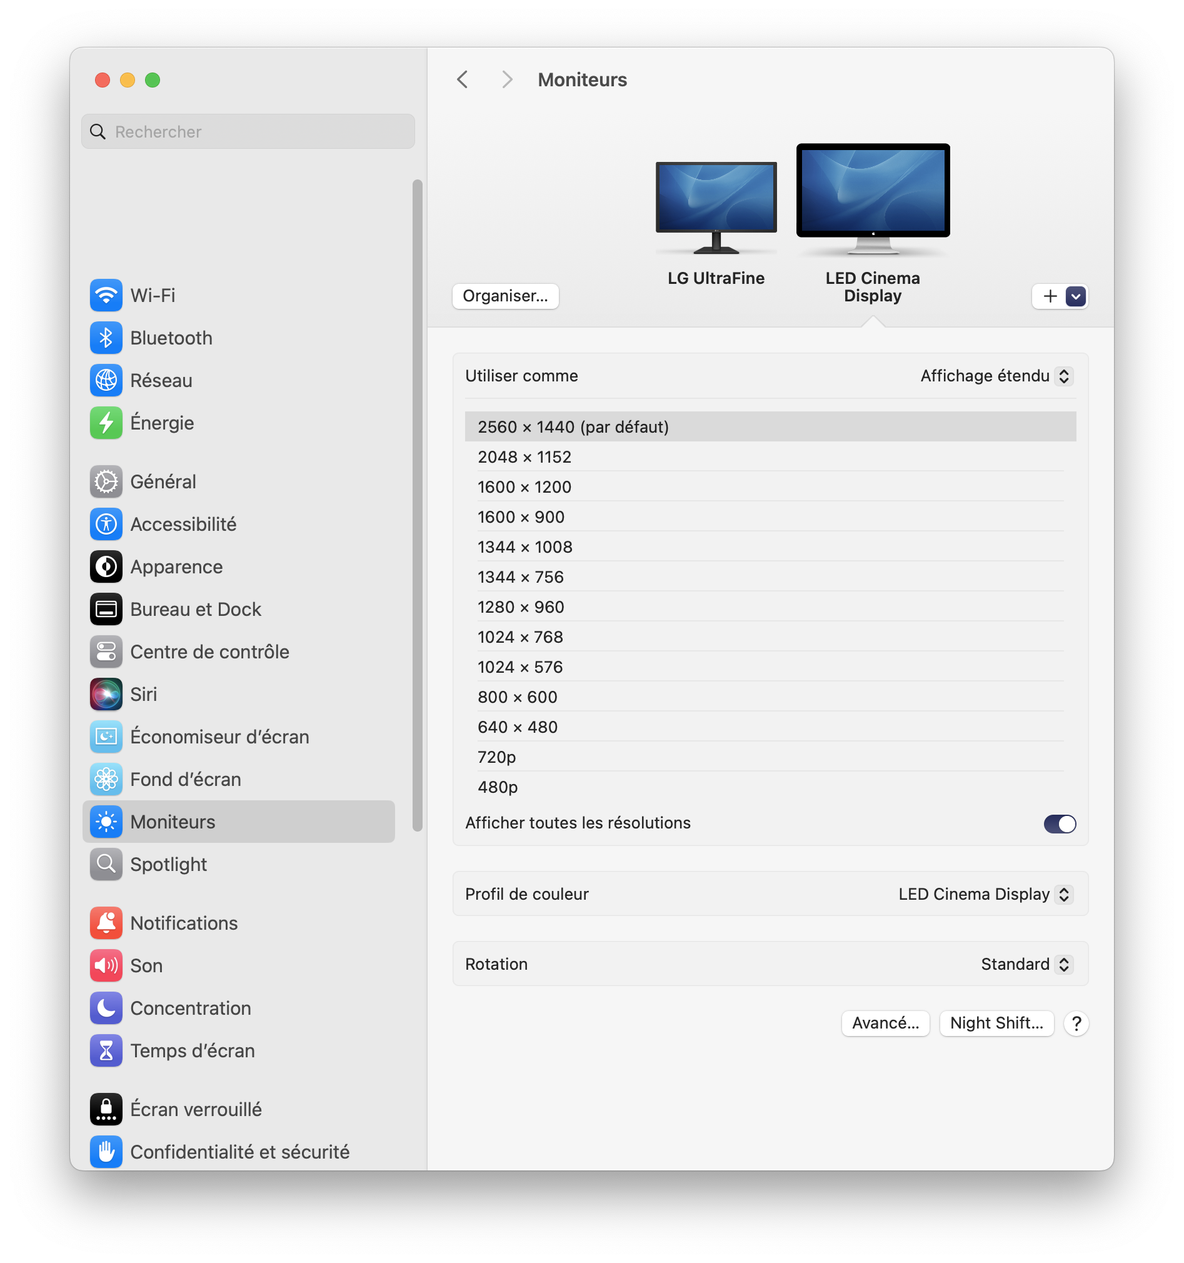Choose the 1600 × 1200 resolution

point(770,486)
